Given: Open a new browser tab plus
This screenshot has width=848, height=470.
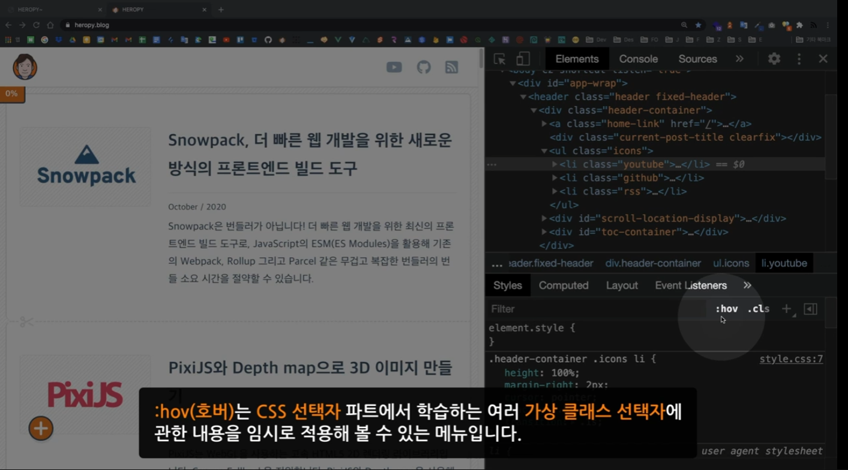Looking at the screenshot, I should 221,10.
